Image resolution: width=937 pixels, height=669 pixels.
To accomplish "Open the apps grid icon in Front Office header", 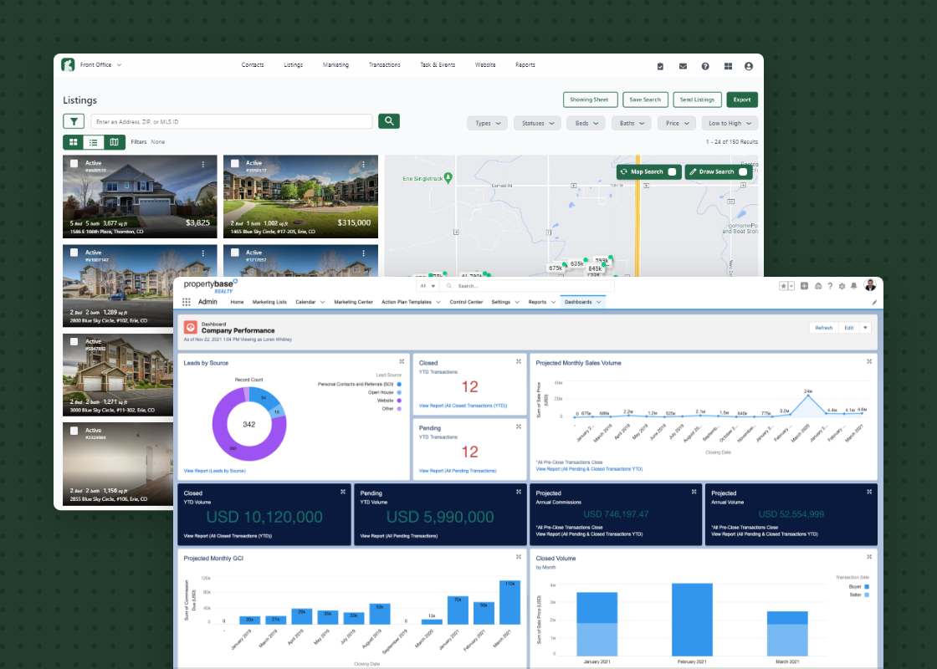I will tap(728, 66).
